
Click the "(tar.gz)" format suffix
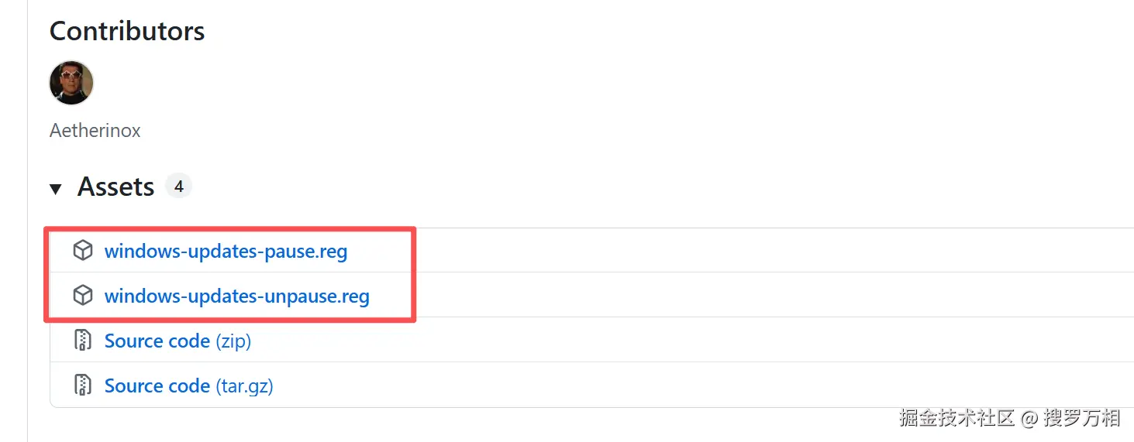click(244, 386)
